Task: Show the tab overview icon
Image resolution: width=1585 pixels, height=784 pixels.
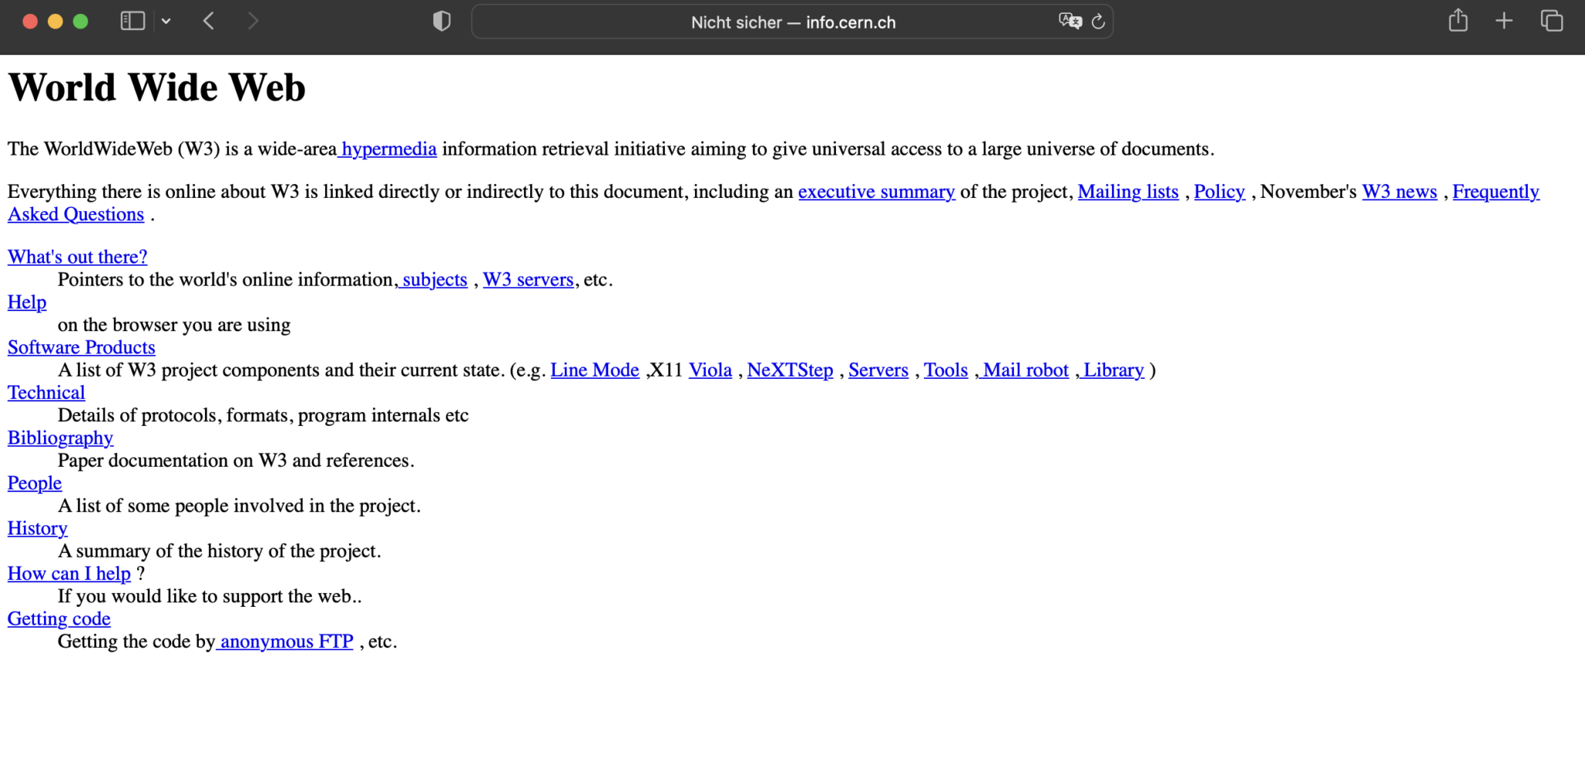Action: pos(1551,21)
